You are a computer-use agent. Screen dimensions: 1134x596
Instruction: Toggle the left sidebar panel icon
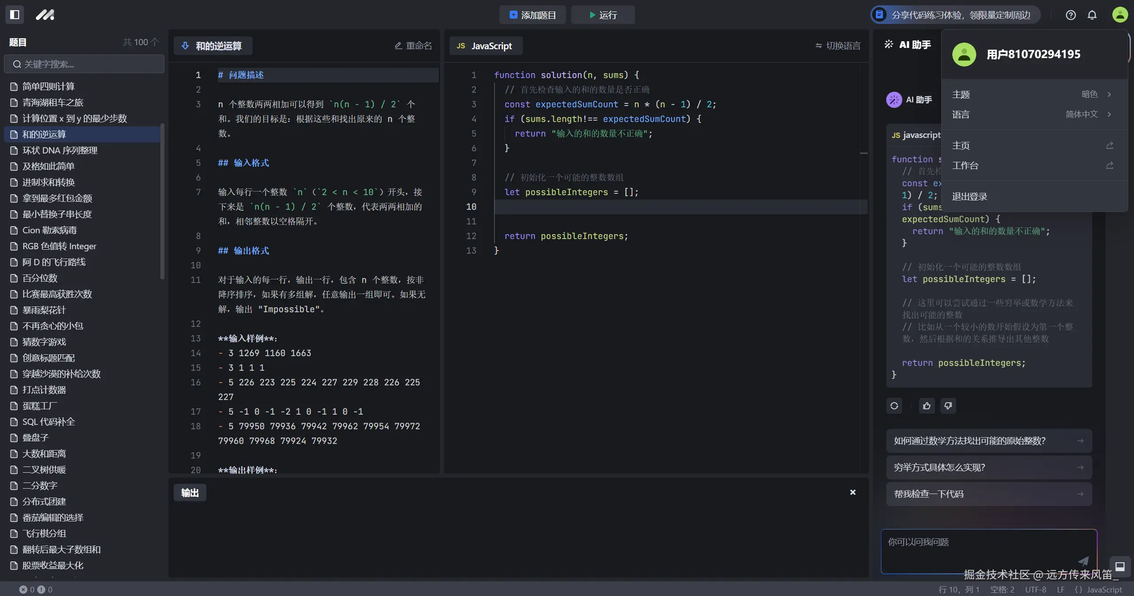(x=15, y=15)
